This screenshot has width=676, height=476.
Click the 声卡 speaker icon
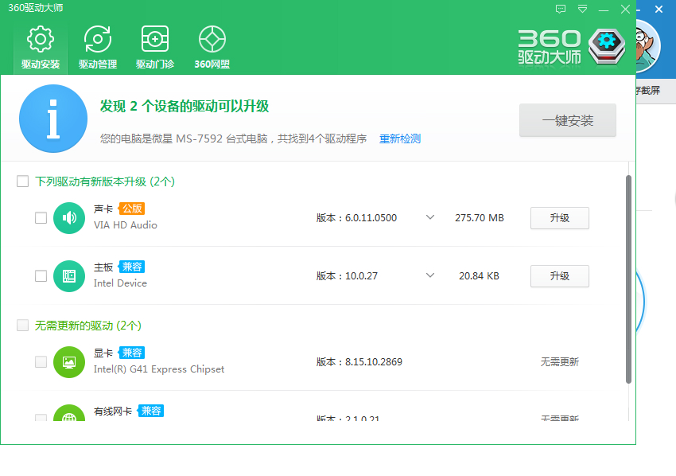(x=69, y=218)
